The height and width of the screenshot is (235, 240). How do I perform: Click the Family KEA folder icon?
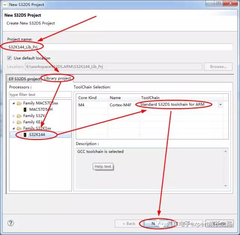(x=19, y=122)
